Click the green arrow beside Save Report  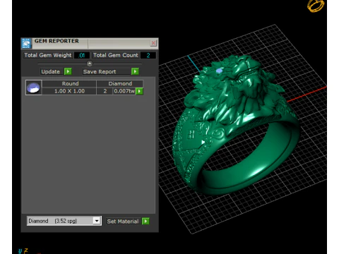click(x=135, y=71)
